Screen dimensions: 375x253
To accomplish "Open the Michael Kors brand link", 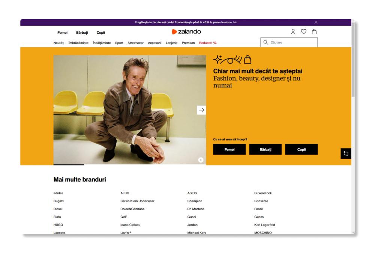I will [196, 232].
